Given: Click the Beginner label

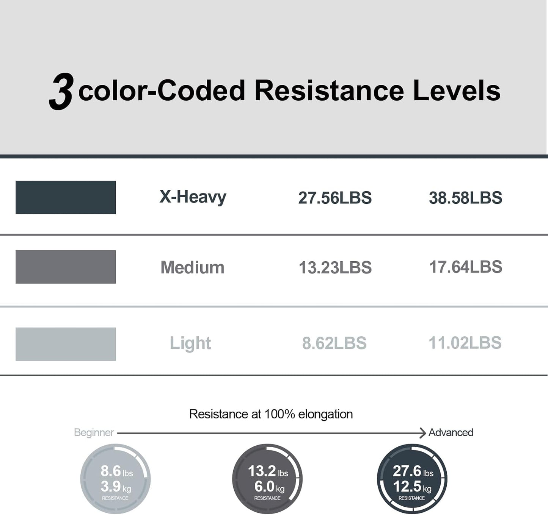Looking at the screenshot, I should coord(94,433).
